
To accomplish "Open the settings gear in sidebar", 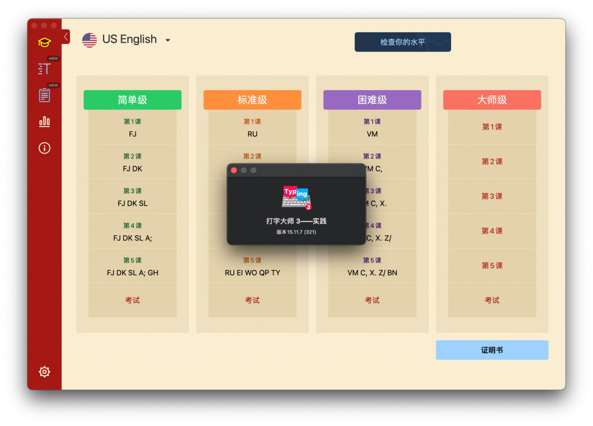I will click(44, 372).
